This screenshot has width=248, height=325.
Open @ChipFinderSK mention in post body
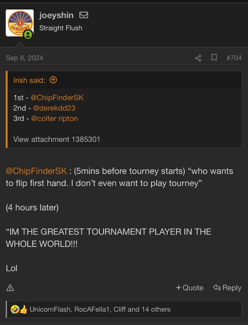[x=36, y=171]
